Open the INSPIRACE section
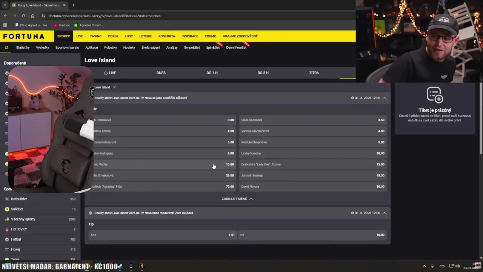This screenshot has height=272, width=483. (190, 36)
